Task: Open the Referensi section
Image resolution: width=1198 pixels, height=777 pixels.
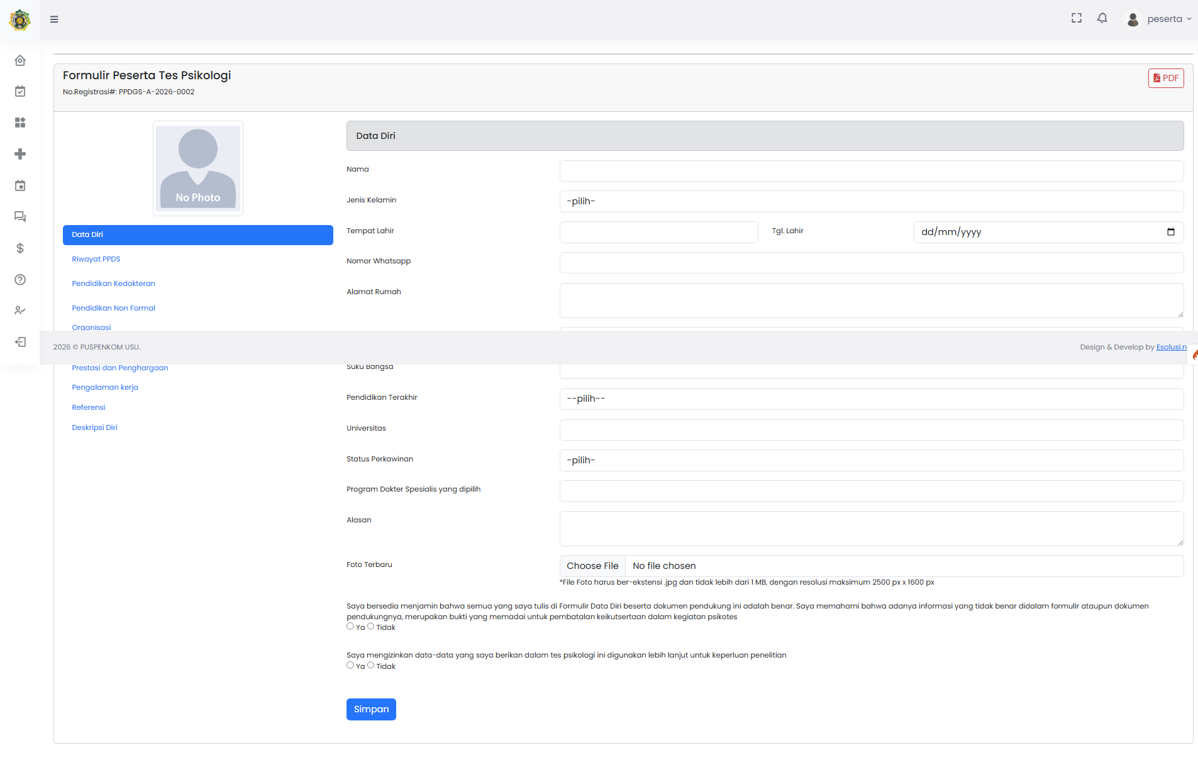Action: pos(89,407)
